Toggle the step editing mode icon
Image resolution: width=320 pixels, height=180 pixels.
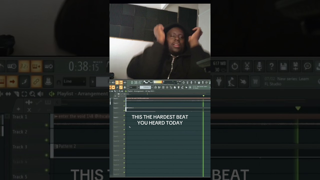click(x=117, y=87)
